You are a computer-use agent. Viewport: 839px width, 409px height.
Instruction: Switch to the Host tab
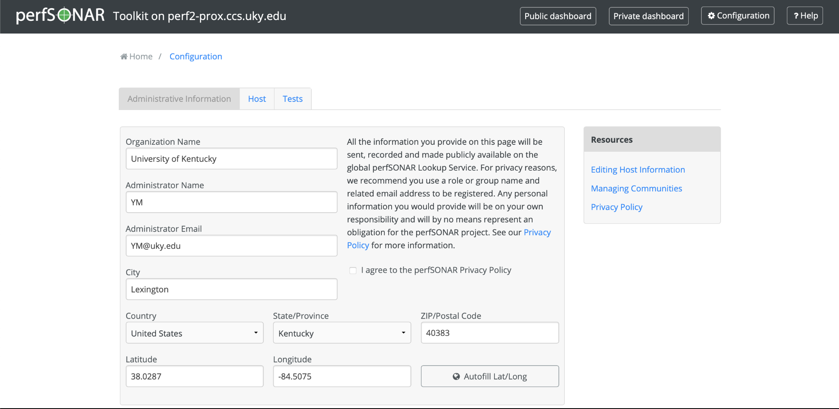tap(257, 99)
